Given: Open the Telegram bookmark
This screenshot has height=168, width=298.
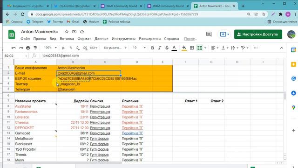Looking at the screenshot, I should (35, 22).
